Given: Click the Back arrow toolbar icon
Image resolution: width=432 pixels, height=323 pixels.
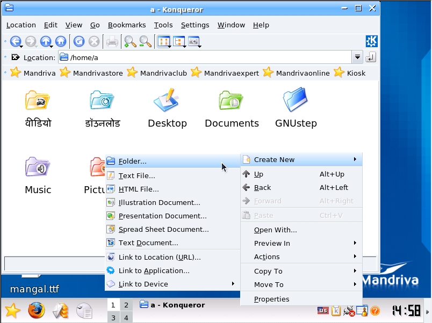Looking at the screenshot, I should pyautogui.click(x=15, y=41).
